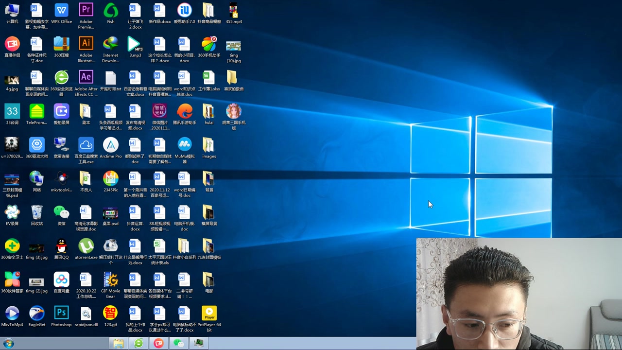
Task: Select the green Fish icon
Action: pos(111,14)
